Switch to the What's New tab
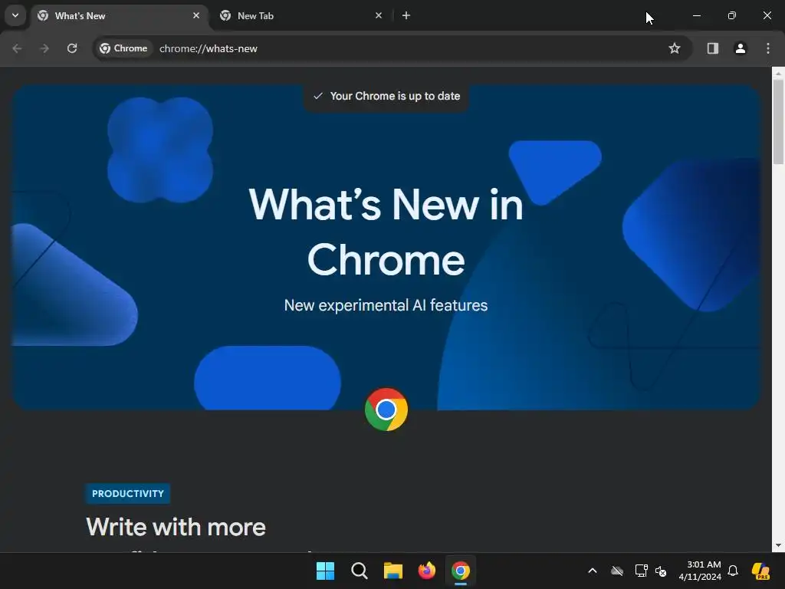 coord(119,15)
